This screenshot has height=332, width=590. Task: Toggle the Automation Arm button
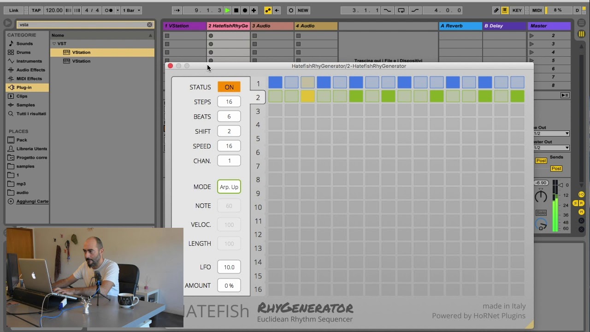pos(268,10)
